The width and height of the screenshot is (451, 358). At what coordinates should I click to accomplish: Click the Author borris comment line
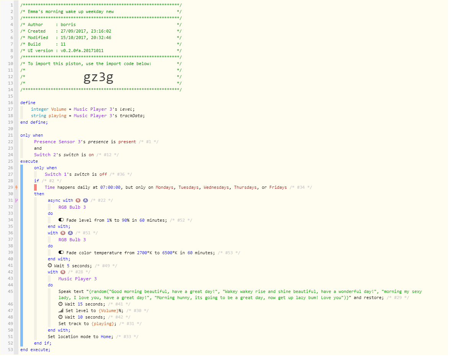(x=101, y=26)
